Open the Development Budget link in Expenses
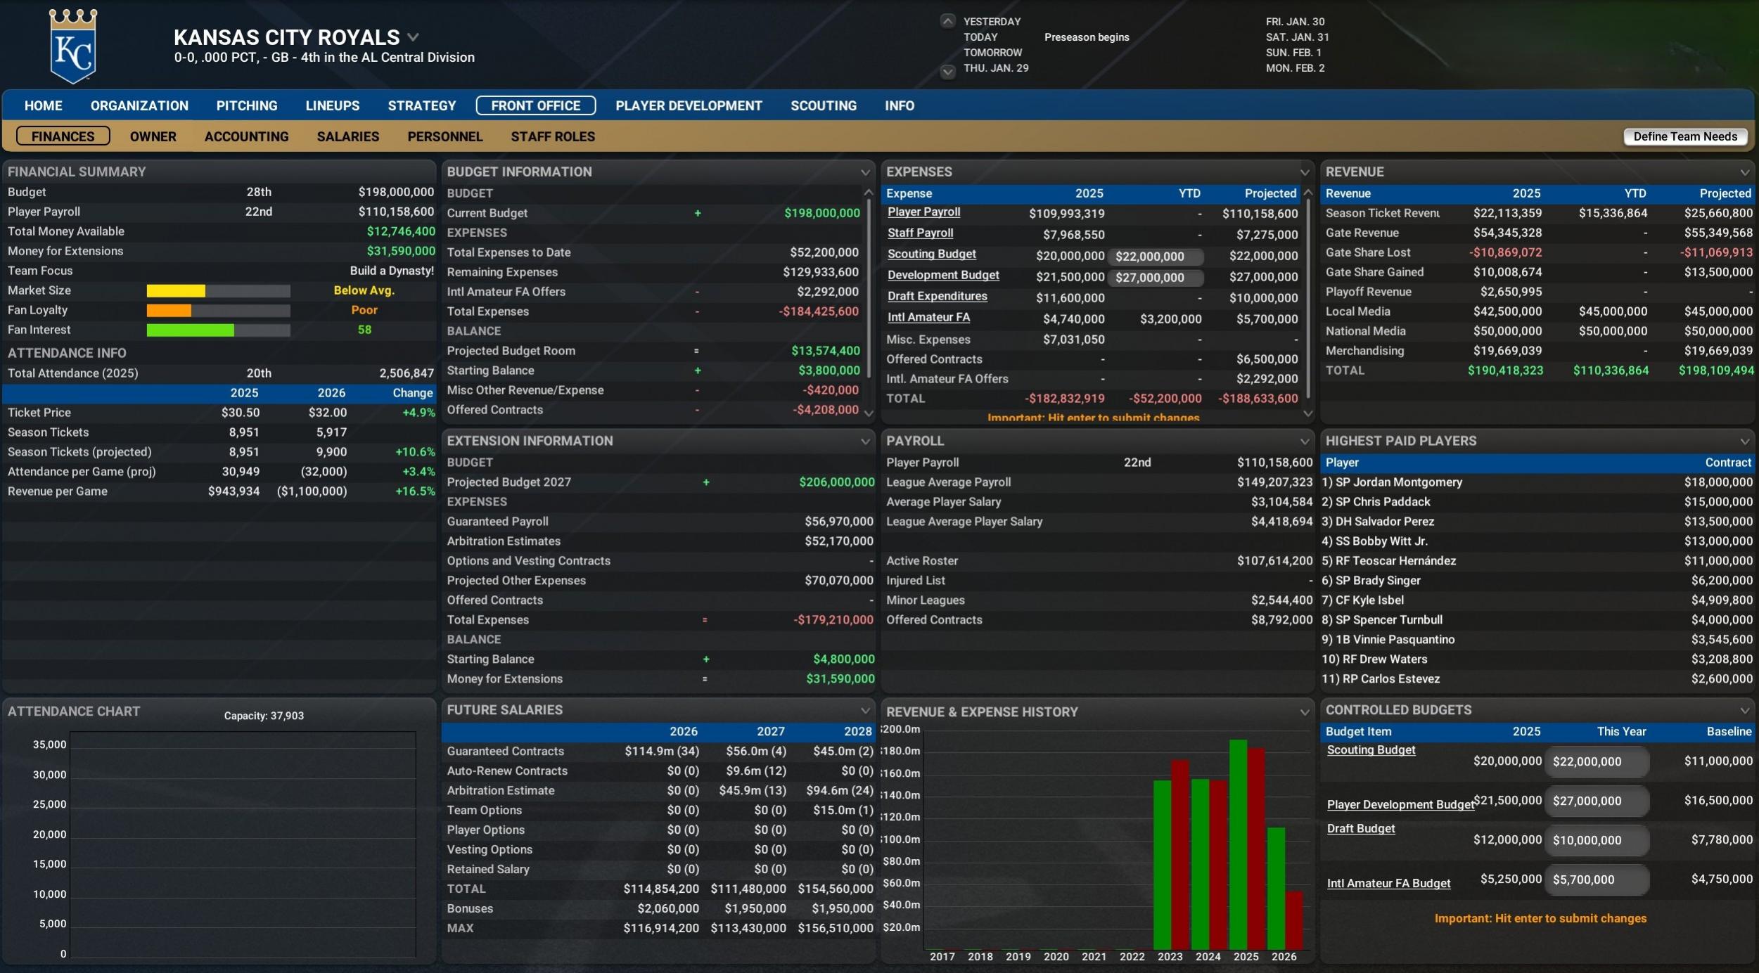The height and width of the screenshot is (973, 1759). pyautogui.click(x=943, y=276)
